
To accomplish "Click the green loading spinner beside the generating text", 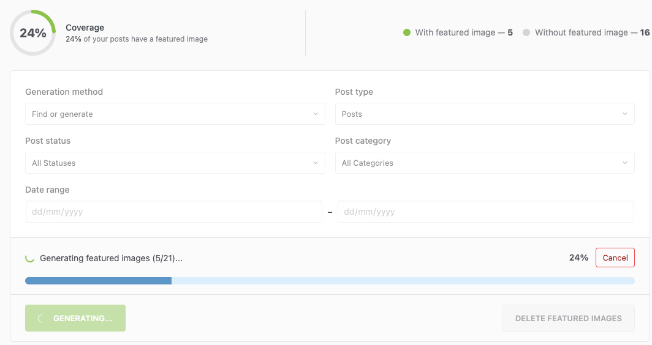I will point(29,258).
